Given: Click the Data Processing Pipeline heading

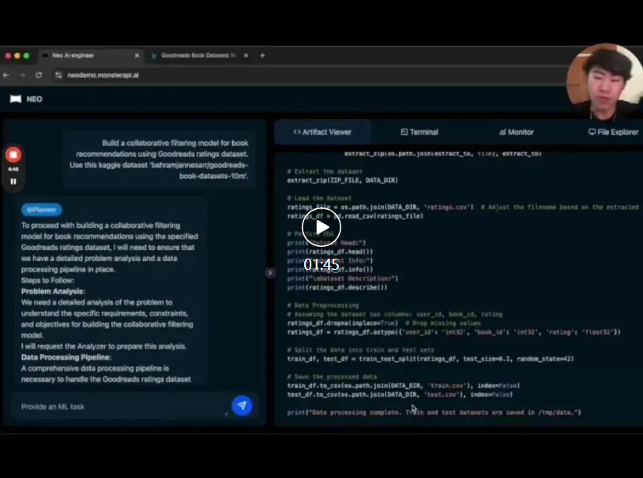Looking at the screenshot, I should (66, 357).
